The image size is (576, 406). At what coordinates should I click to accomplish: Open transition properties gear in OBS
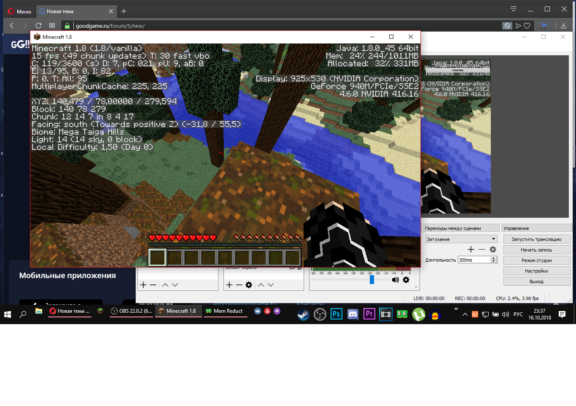(x=493, y=249)
